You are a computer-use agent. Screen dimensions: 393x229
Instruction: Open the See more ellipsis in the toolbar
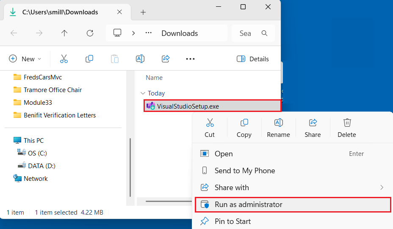point(190,59)
